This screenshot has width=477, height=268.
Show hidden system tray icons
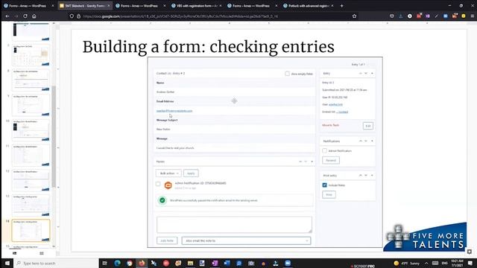426,263
